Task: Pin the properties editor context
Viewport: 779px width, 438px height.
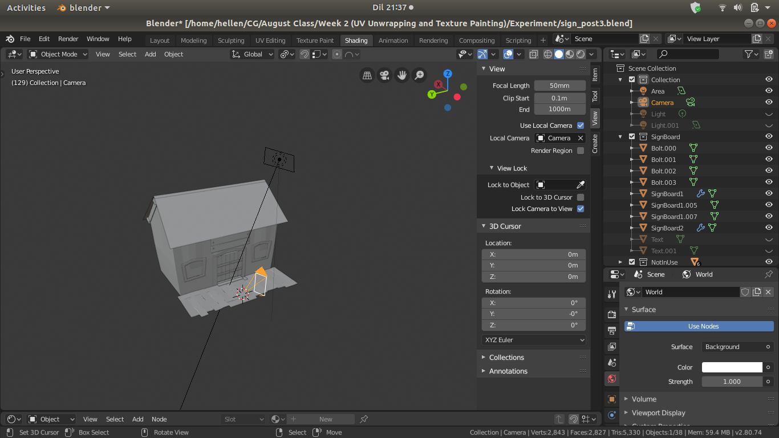Action: 768,274
